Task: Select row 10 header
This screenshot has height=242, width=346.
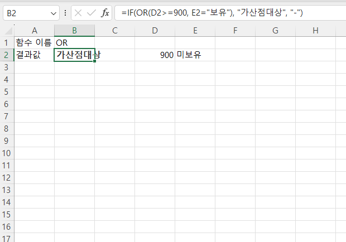Action: pyautogui.click(x=7, y=153)
